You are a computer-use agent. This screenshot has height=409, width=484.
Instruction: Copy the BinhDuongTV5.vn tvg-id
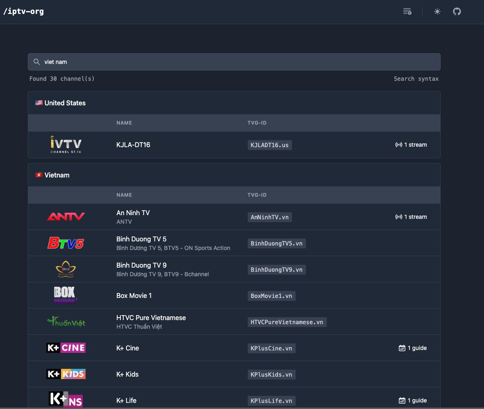[x=276, y=243]
